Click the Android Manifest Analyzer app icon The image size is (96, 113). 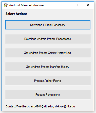(6, 5)
